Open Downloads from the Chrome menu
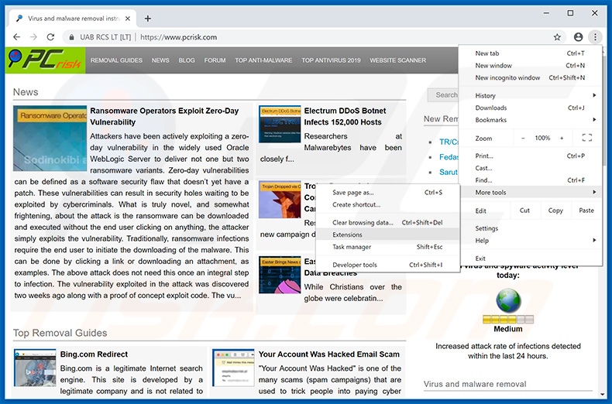Image resolution: width=612 pixels, height=404 pixels. [x=530, y=108]
